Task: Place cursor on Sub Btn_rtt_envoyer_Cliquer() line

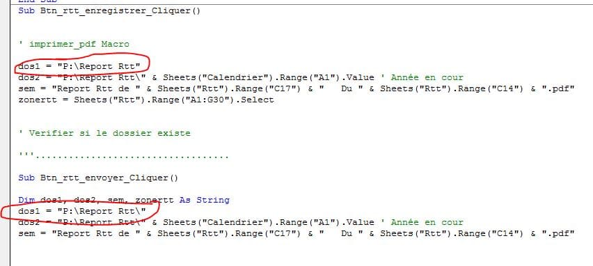Action: pyautogui.click(x=98, y=178)
